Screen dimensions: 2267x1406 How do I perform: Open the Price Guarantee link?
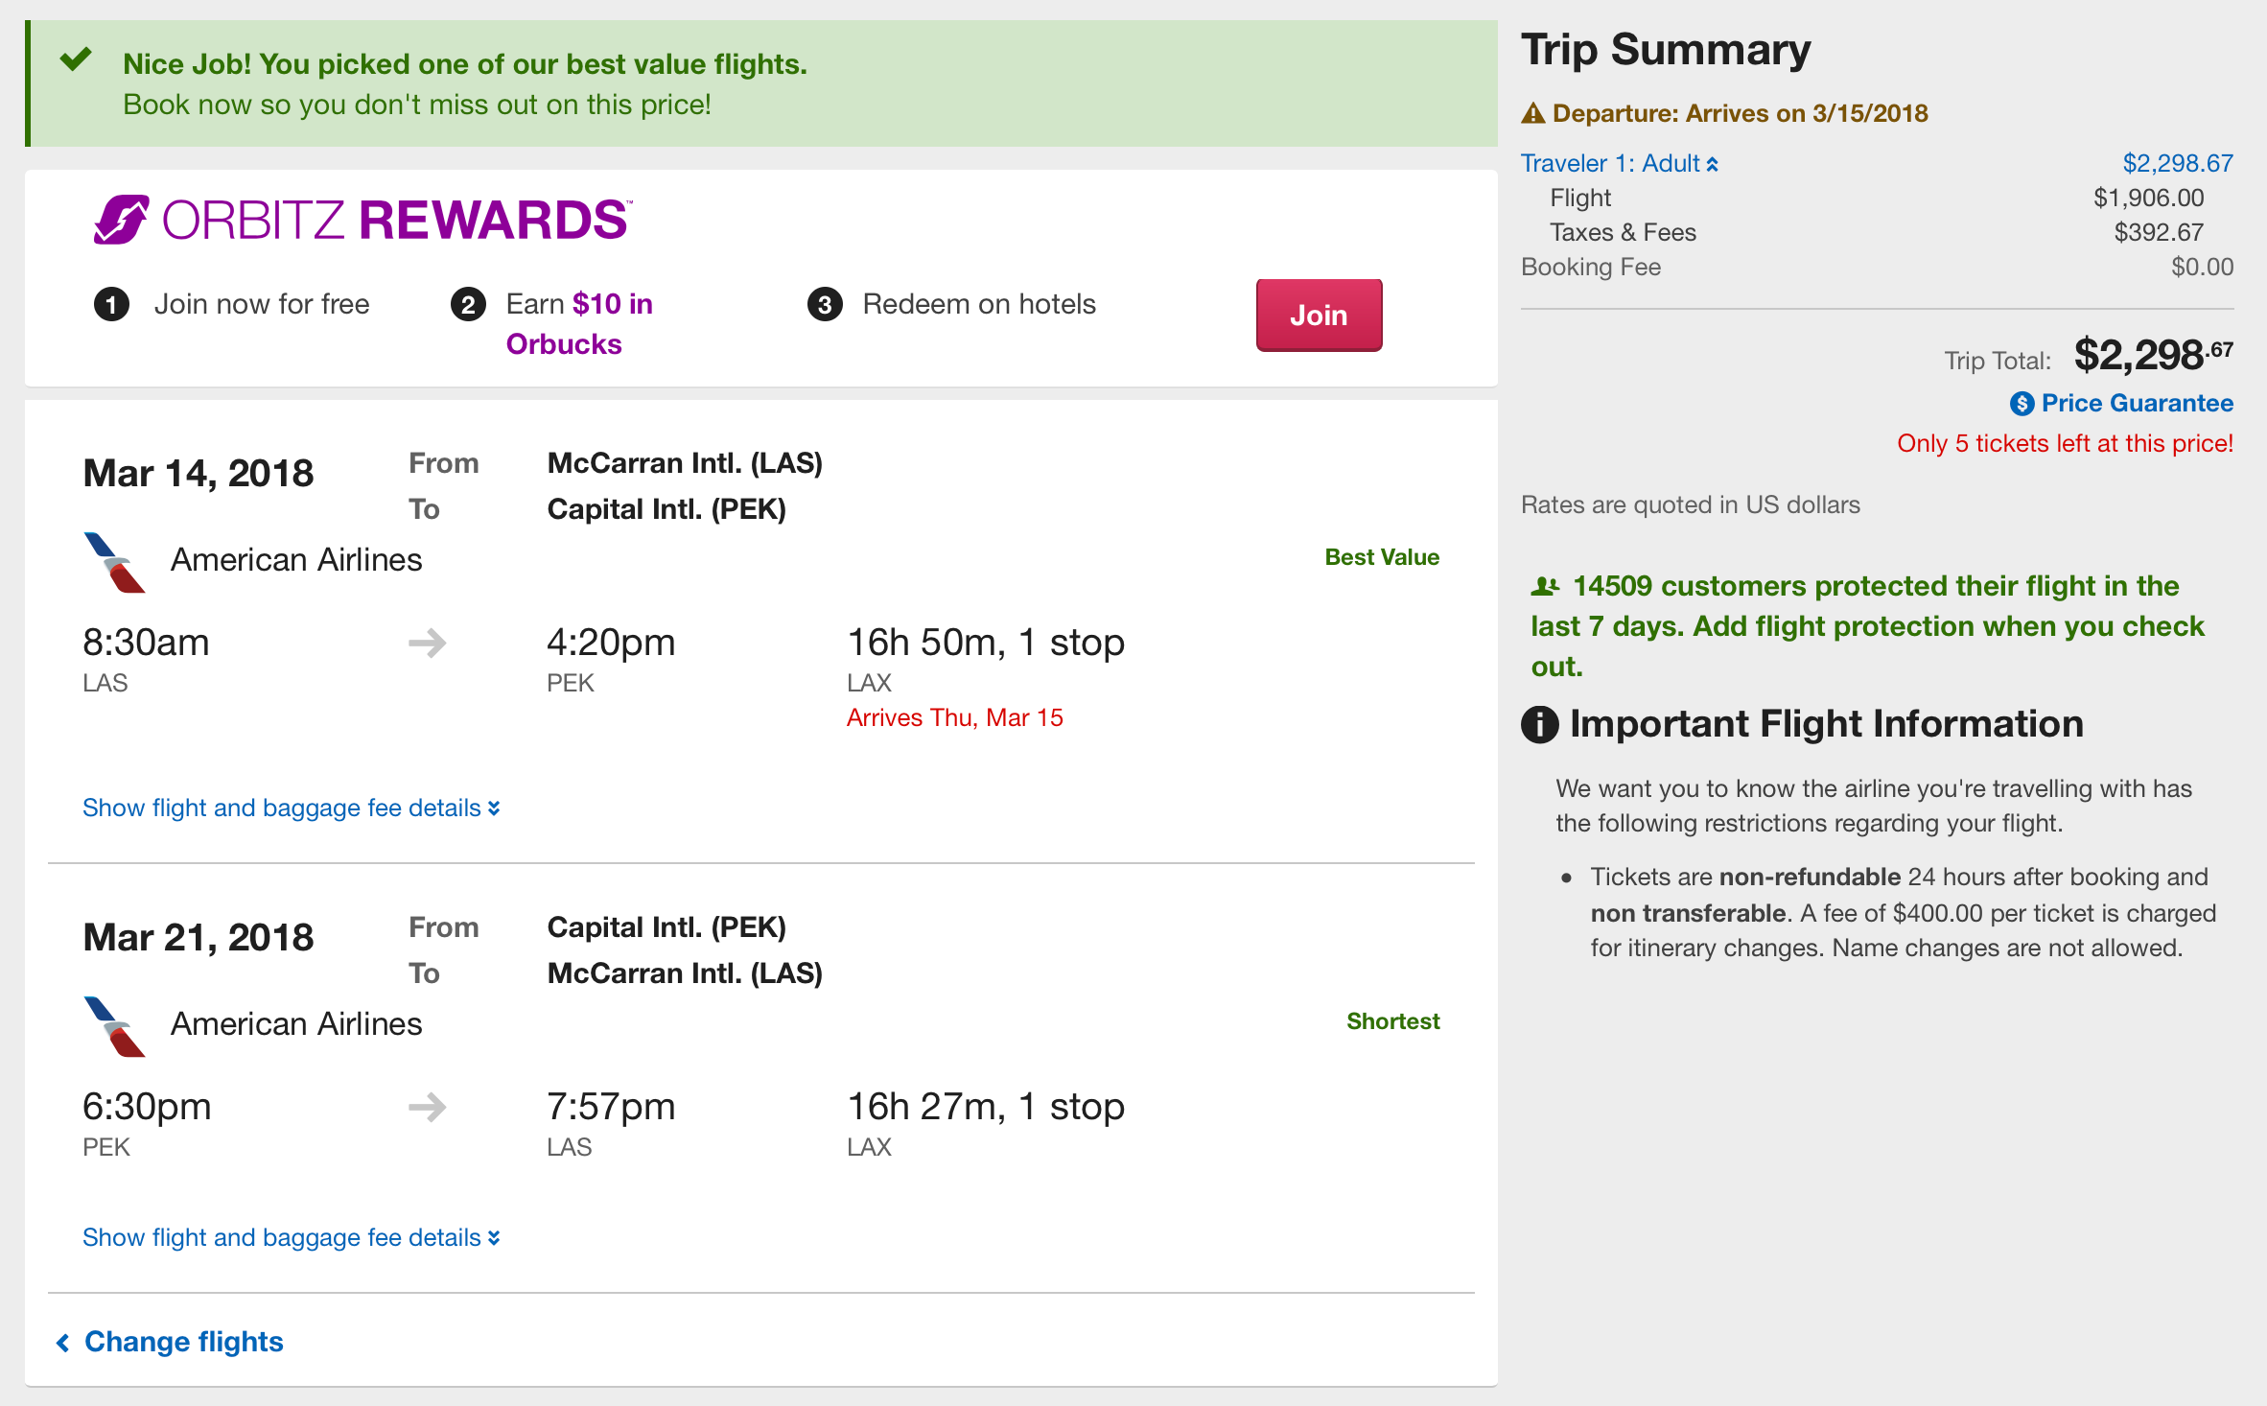(x=2137, y=404)
